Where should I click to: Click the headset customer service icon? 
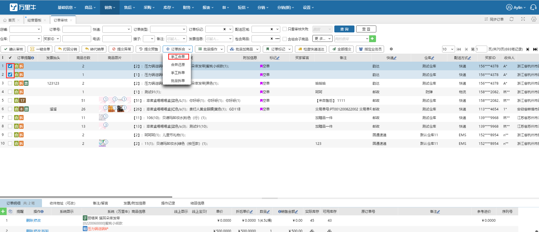(x=533, y=7)
